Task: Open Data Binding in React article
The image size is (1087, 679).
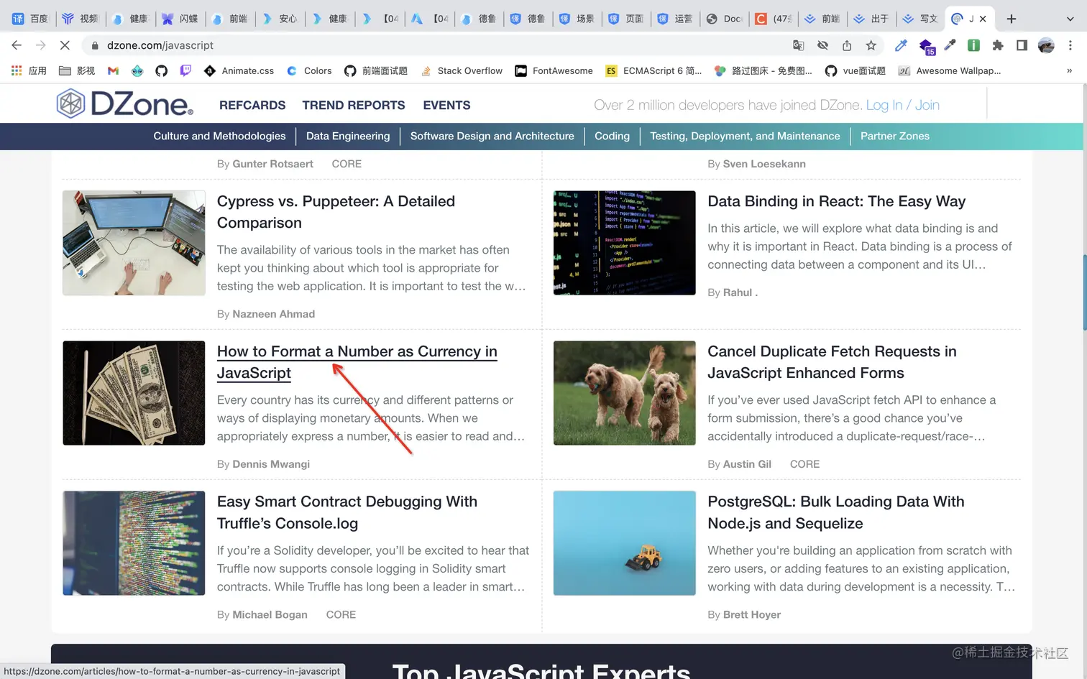Action: click(x=836, y=201)
